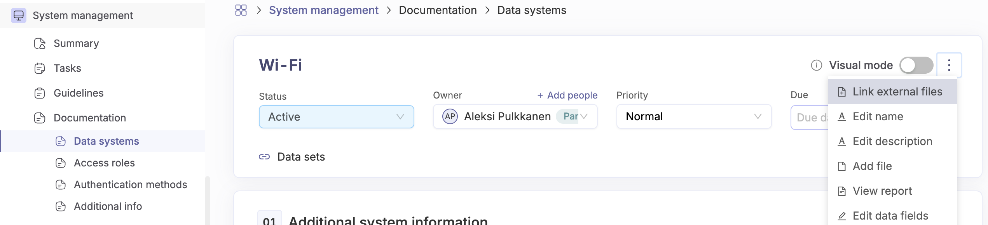Open the Priority dropdown showing Normal
The width and height of the screenshot is (988, 225).
[x=694, y=116]
